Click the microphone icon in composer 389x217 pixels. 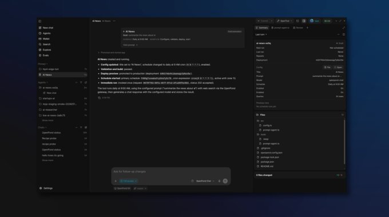219,181
